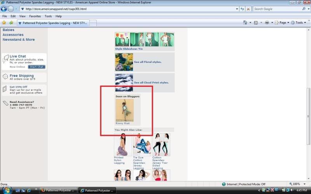This screenshot has height=194, width=311.
Task: Stop loading with the red X icon
Action: [248, 9]
